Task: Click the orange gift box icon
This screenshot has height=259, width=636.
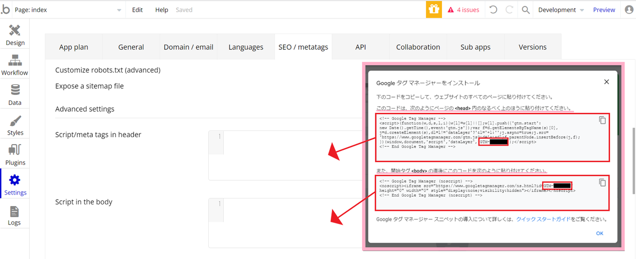Action: tap(434, 10)
